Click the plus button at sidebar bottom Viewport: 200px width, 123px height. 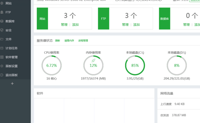pyautogui.click(x=12, y=83)
